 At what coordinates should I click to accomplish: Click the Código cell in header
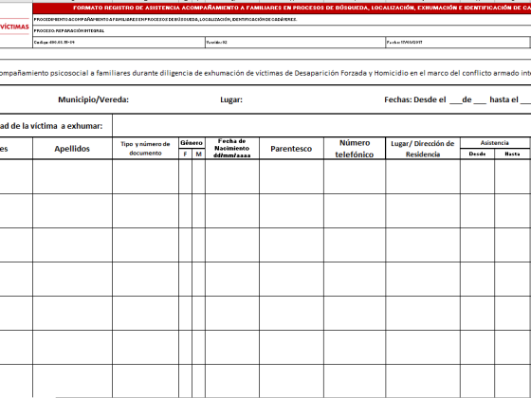point(119,43)
